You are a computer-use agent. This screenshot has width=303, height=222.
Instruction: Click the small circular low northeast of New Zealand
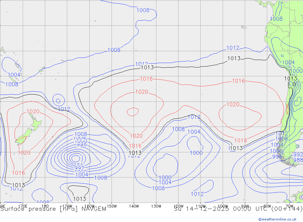coord(58,101)
